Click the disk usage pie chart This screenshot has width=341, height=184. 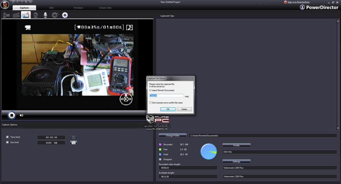point(209,152)
